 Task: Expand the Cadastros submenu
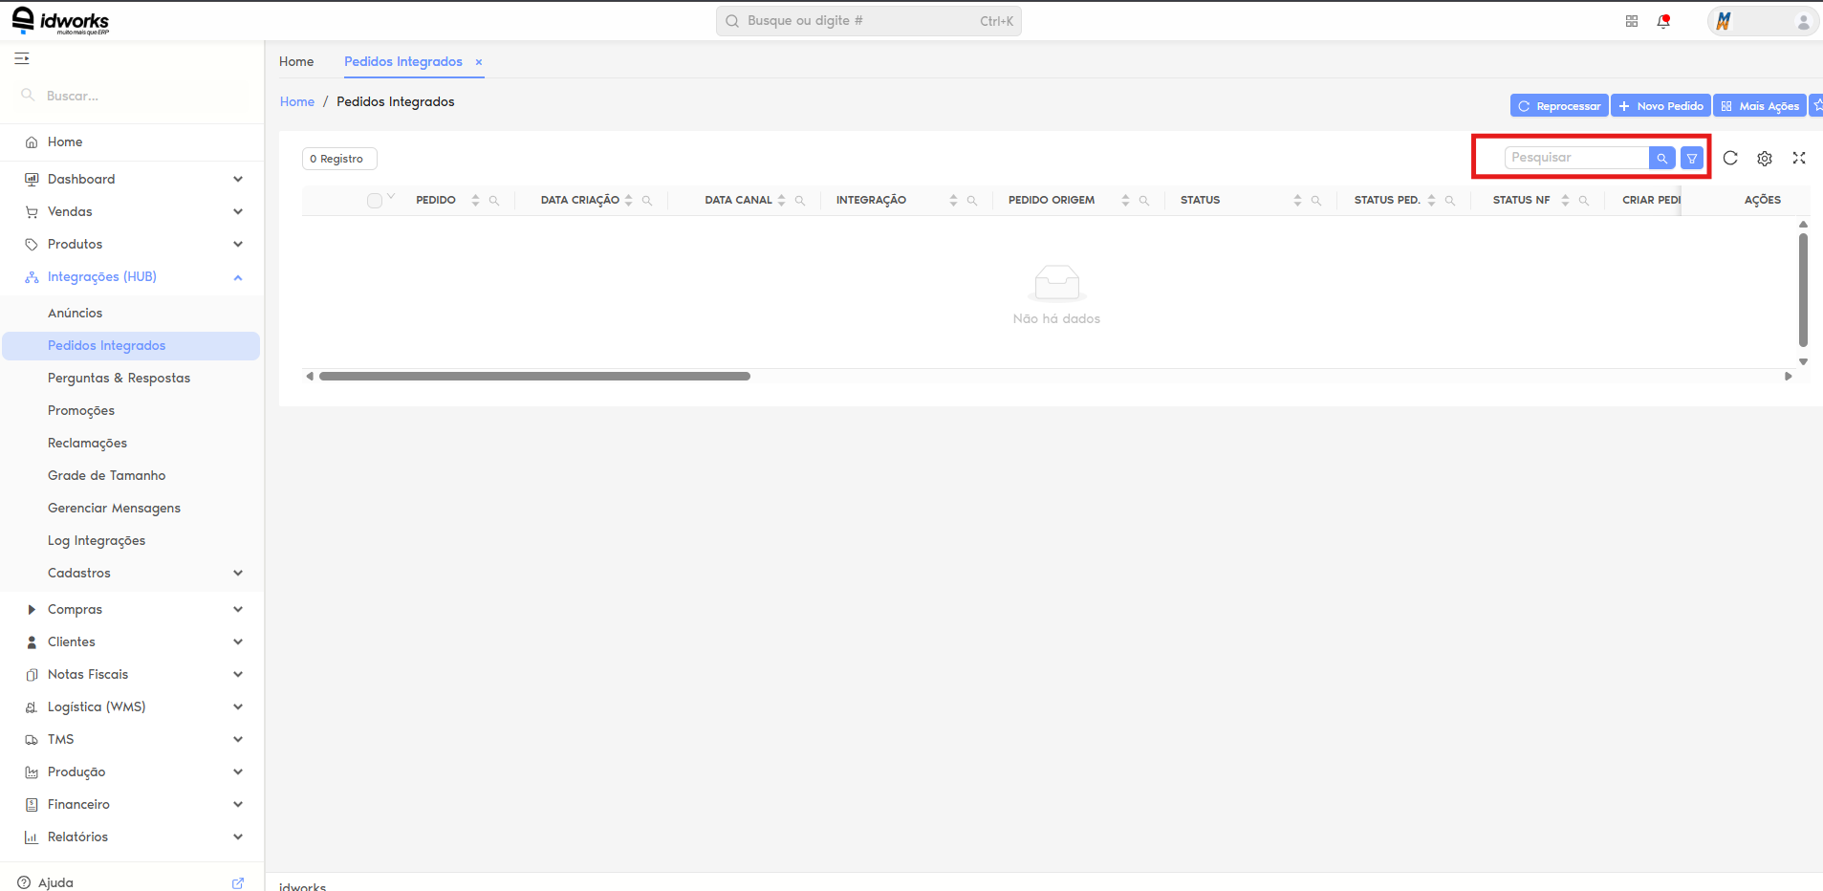click(x=132, y=573)
